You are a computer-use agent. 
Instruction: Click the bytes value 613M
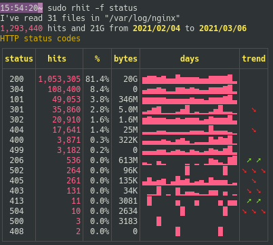click(x=128, y=160)
